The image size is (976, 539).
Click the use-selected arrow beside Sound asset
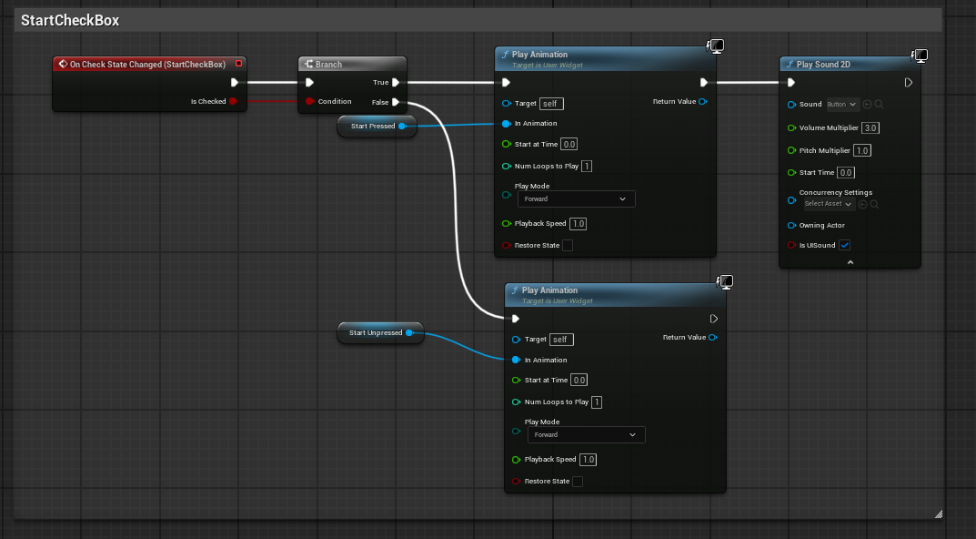click(x=867, y=105)
